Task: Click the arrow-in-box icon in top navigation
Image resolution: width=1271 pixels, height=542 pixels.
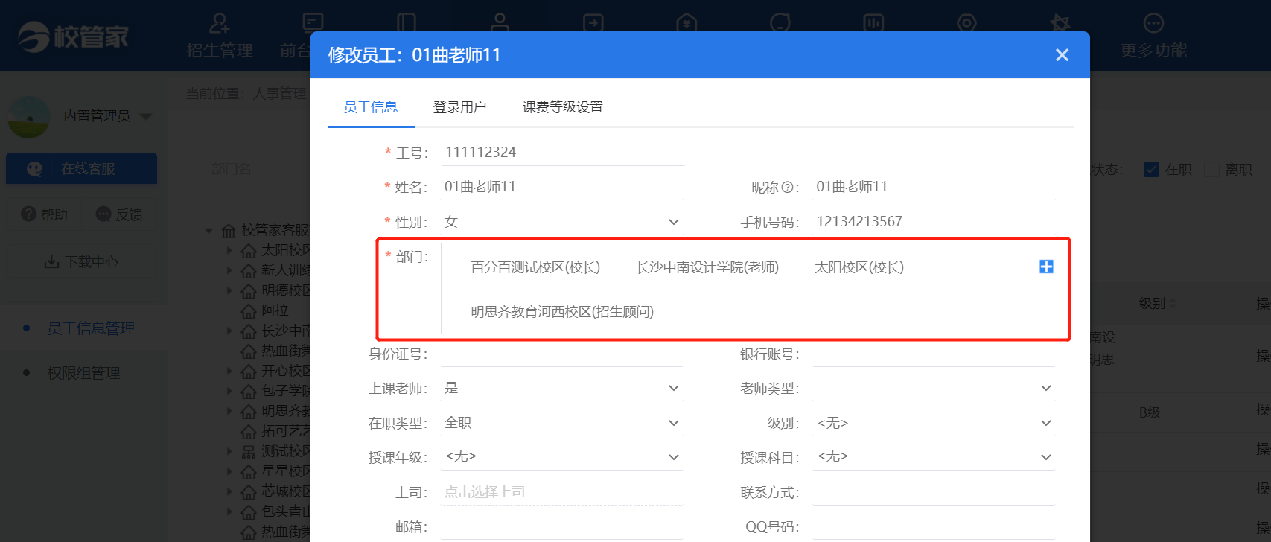Action: point(593,23)
